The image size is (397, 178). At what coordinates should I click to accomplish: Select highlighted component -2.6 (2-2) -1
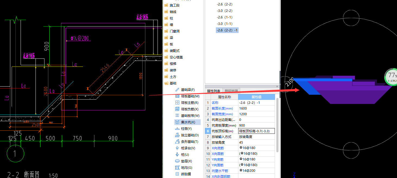click(x=227, y=30)
